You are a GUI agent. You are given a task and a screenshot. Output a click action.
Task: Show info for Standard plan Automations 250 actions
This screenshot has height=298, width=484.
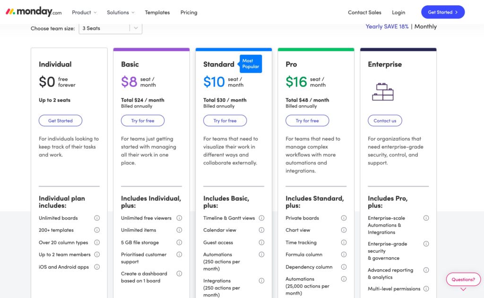click(261, 255)
